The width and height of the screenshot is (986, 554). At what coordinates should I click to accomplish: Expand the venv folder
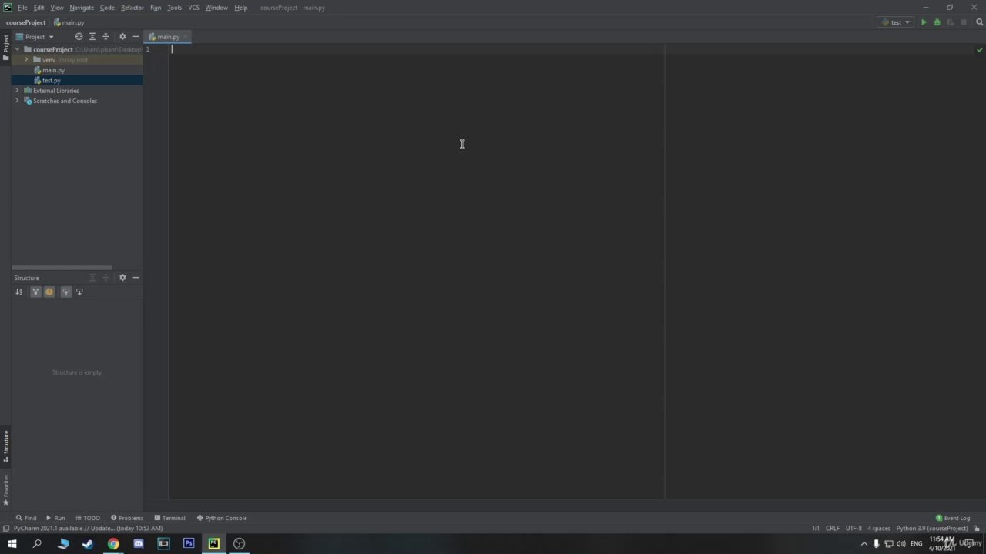[x=26, y=60]
